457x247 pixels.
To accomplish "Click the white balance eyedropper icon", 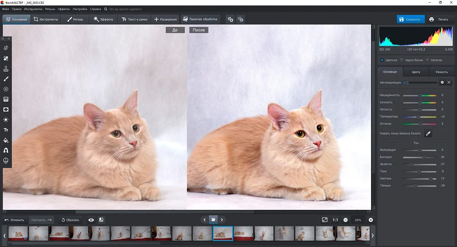I will click(x=428, y=133).
